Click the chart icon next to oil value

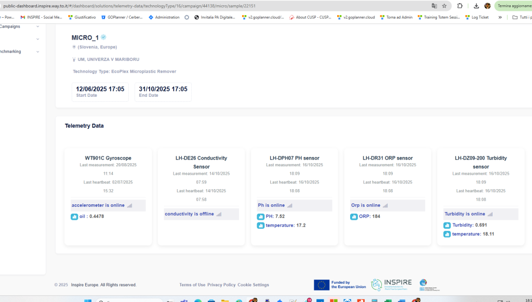click(x=74, y=216)
